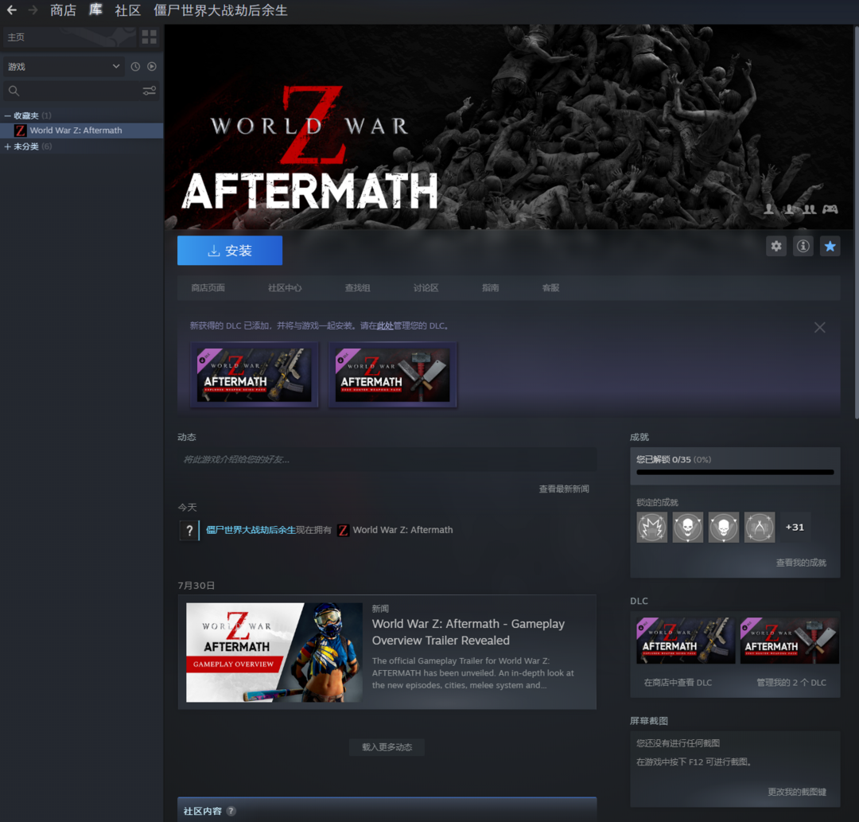The image size is (859, 822).
Task: Click the first locked achievement icon
Action: (x=651, y=528)
